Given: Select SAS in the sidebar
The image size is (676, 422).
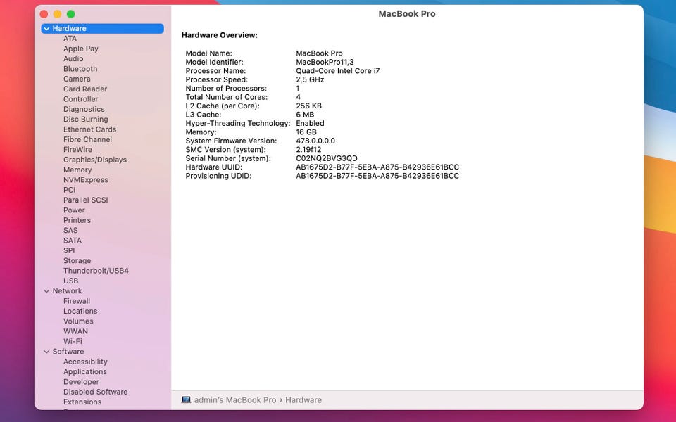Looking at the screenshot, I should click(70, 231).
